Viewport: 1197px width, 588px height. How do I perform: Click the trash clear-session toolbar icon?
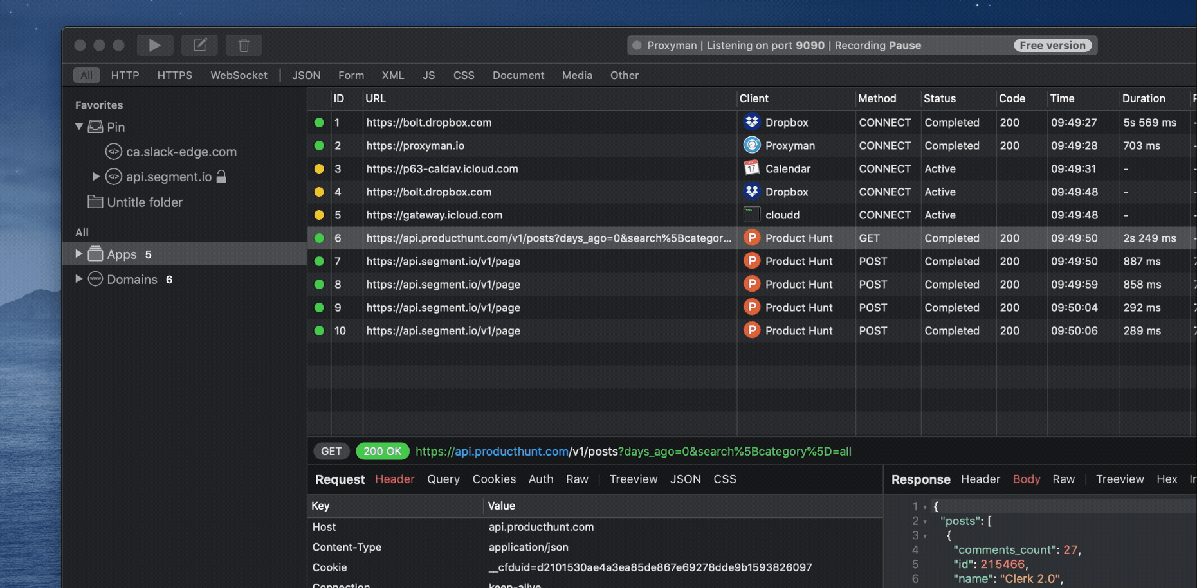pyautogui.click(x=244, y=45)
